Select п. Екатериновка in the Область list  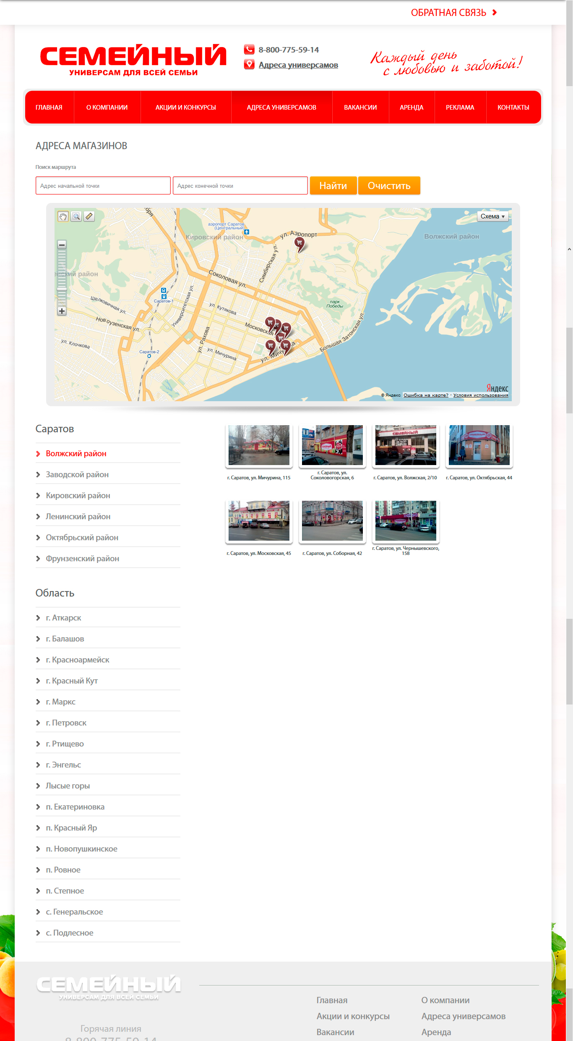click(x=75, y=807)
